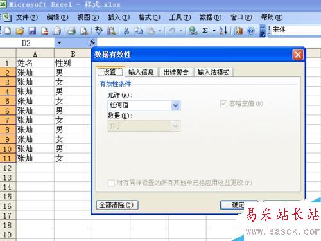Click cell A11 containing 张灿
321x241 pixels.
35,158
